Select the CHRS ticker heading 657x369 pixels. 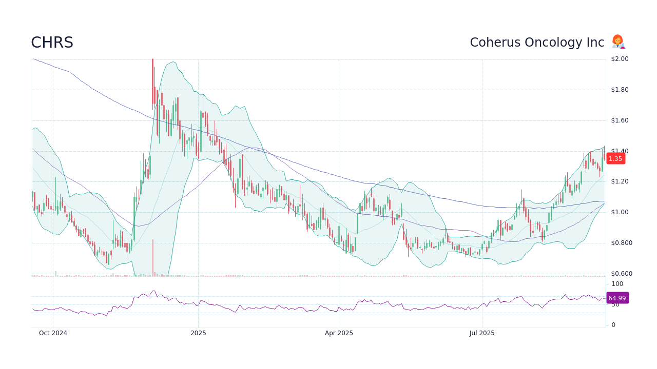pyautogui.click(x=52, y=43)
